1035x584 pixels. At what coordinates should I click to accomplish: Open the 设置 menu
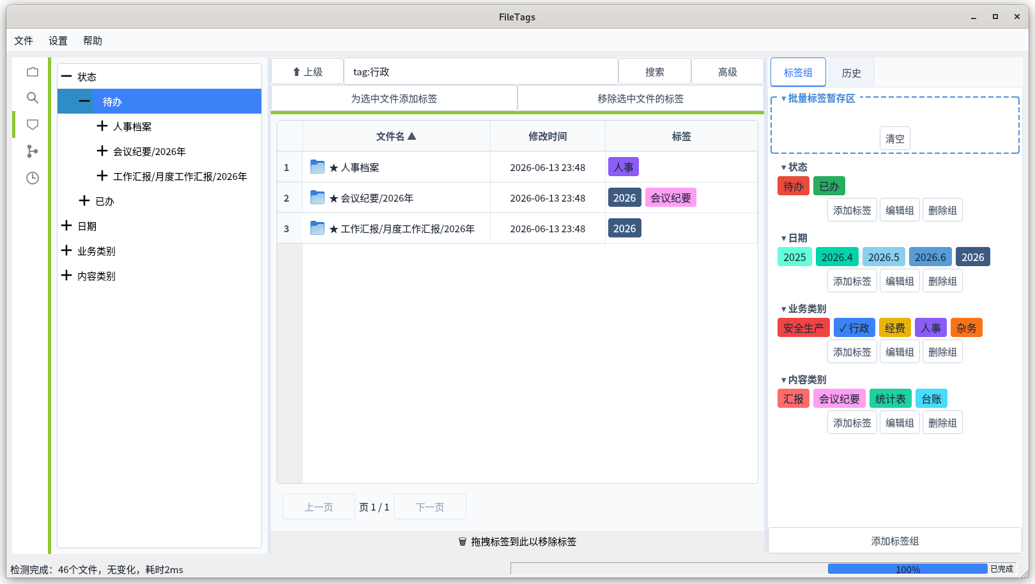tap(58, 41)
